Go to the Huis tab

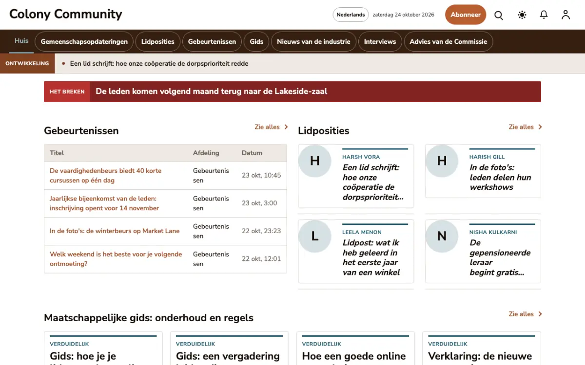pyautogui.click(x=21, y=41)
